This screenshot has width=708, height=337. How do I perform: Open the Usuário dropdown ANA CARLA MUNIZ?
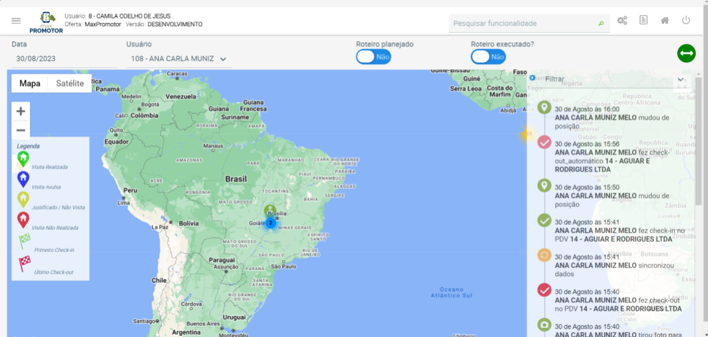coord(179,59)
